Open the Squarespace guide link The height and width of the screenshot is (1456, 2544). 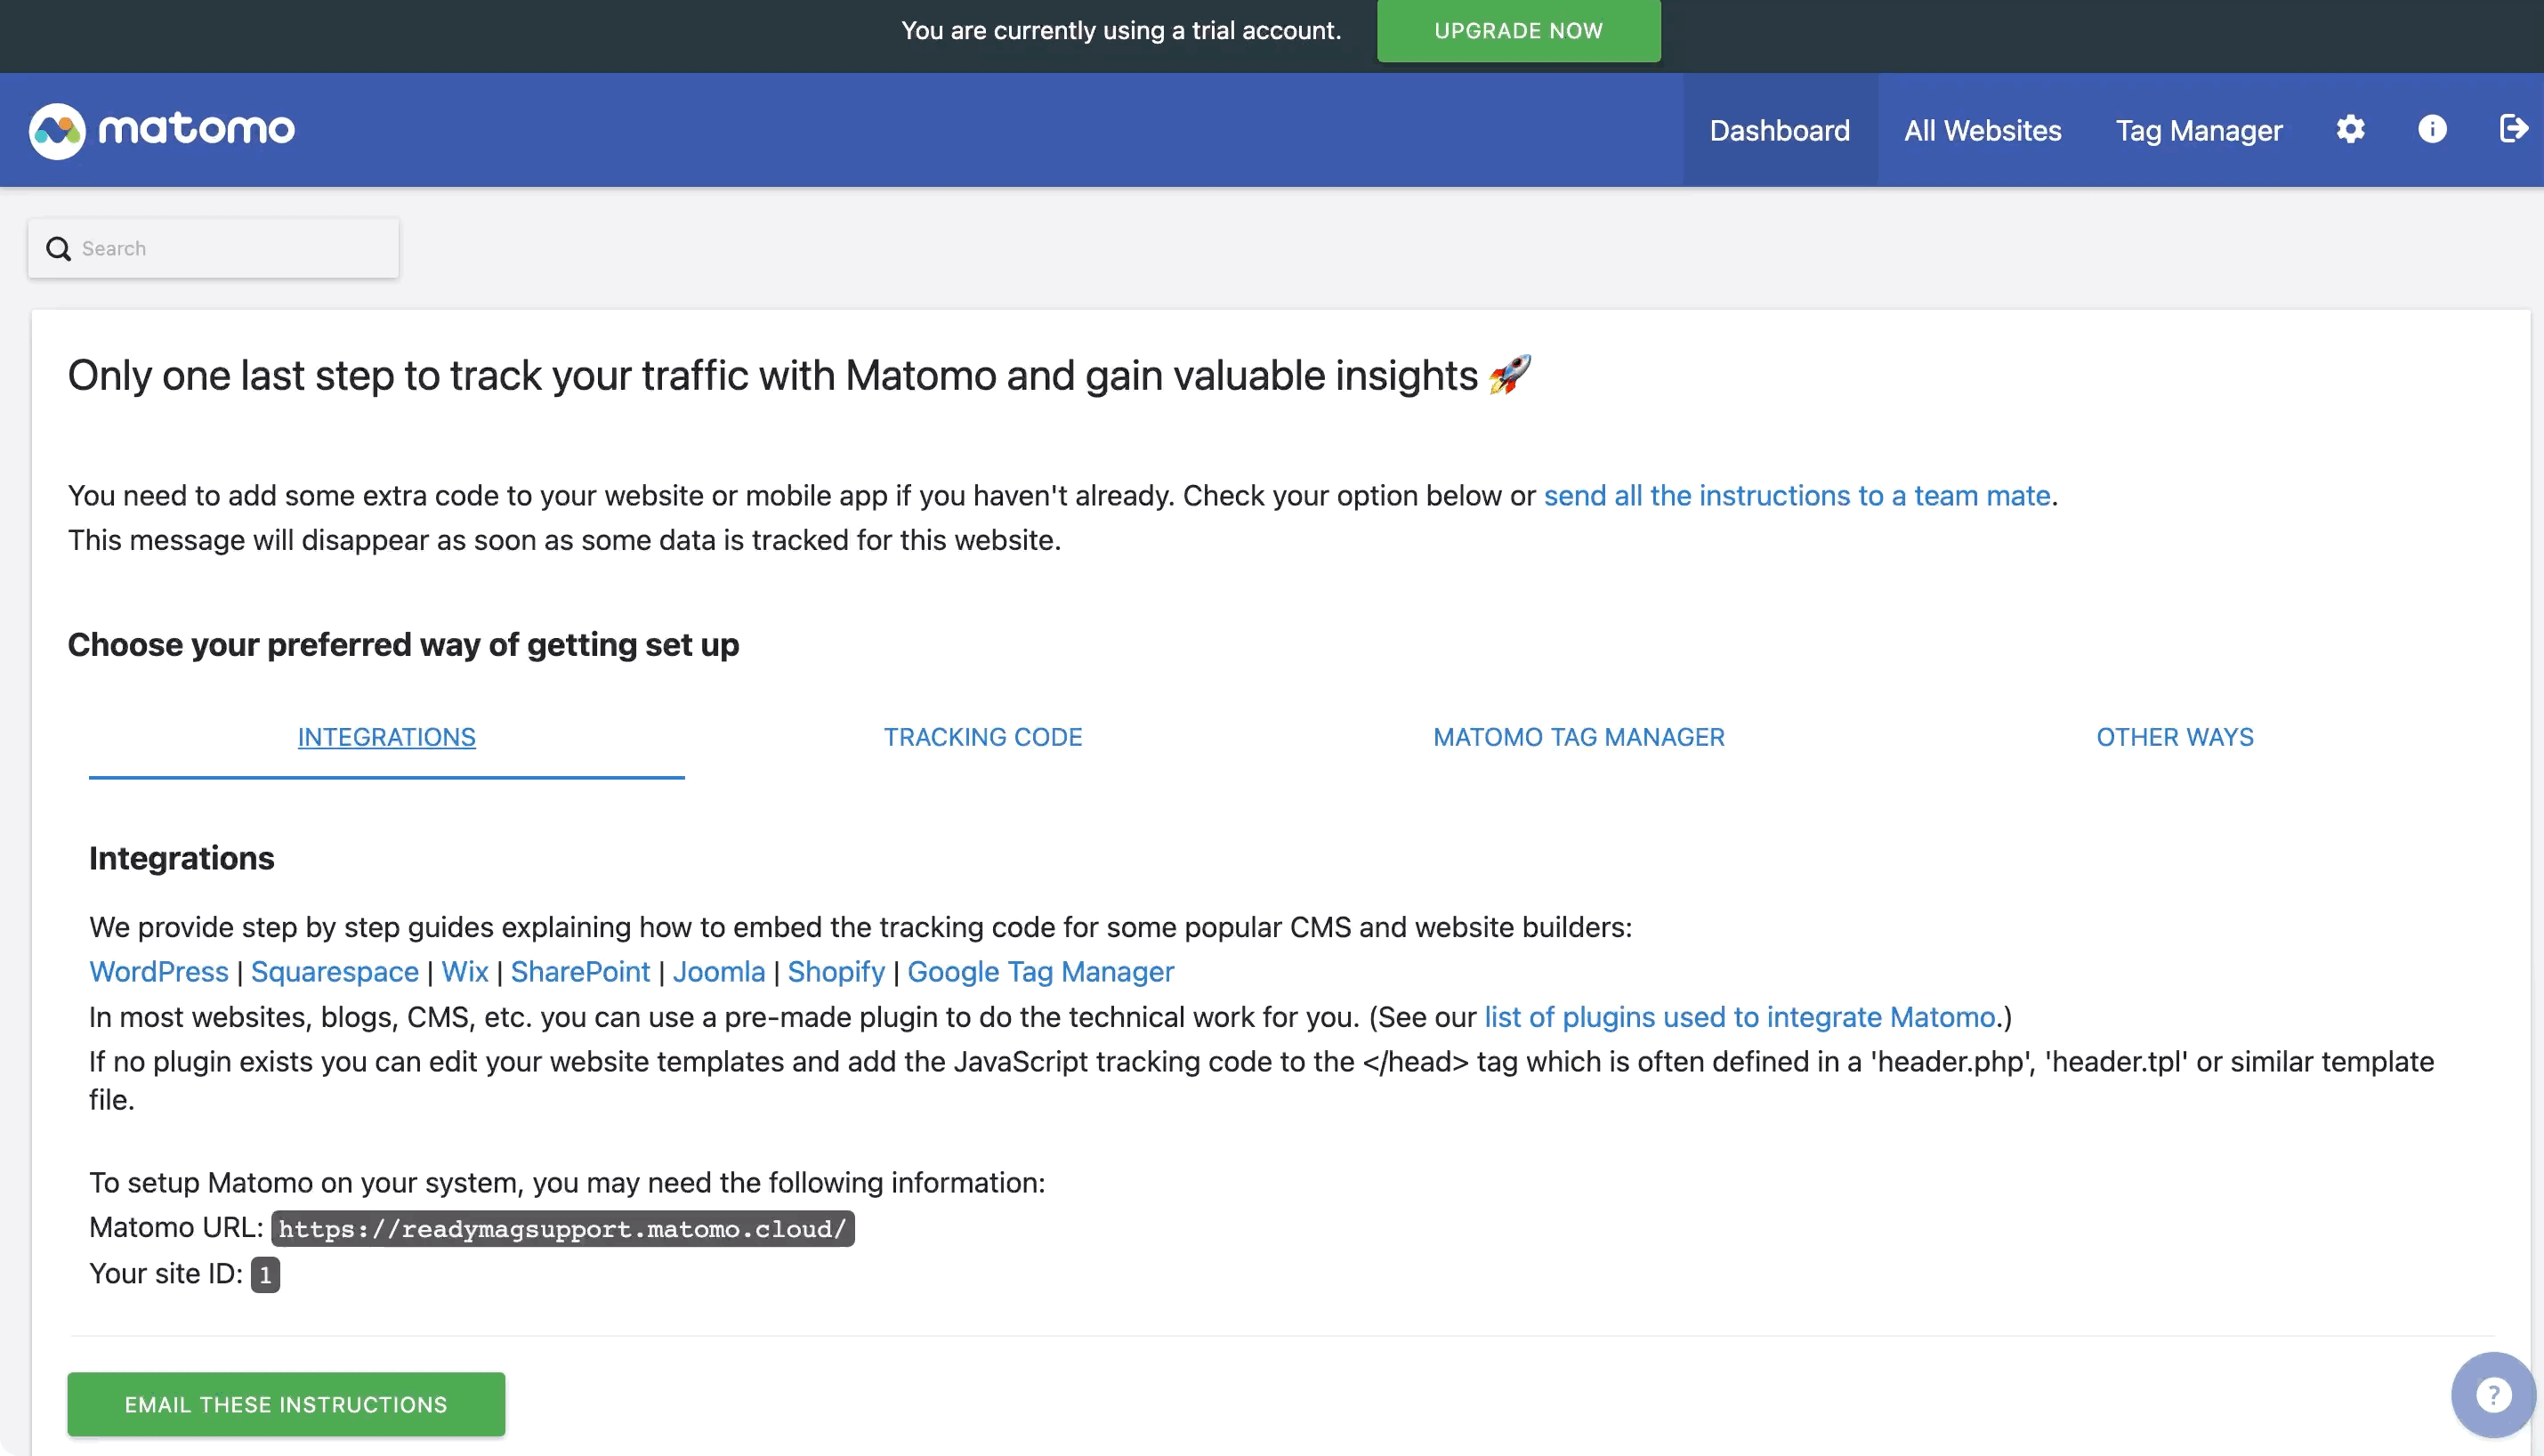(335, 972)
